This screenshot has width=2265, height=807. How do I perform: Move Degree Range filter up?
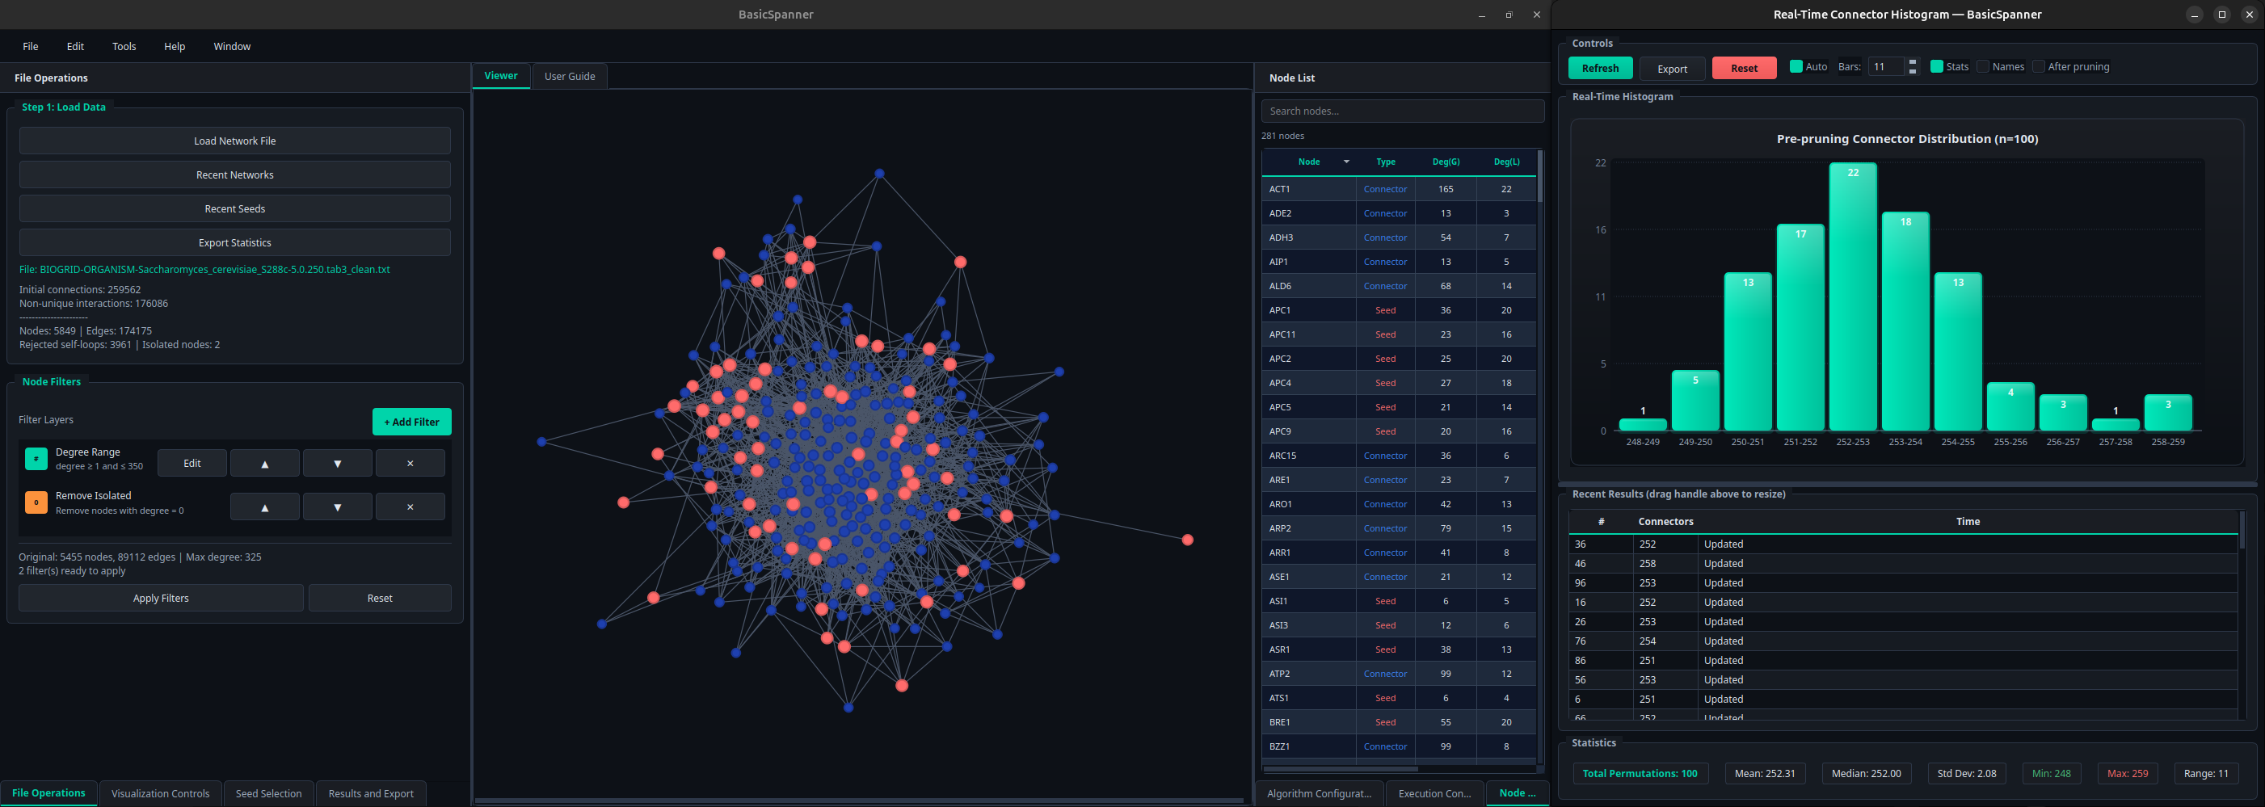(265, 464)
